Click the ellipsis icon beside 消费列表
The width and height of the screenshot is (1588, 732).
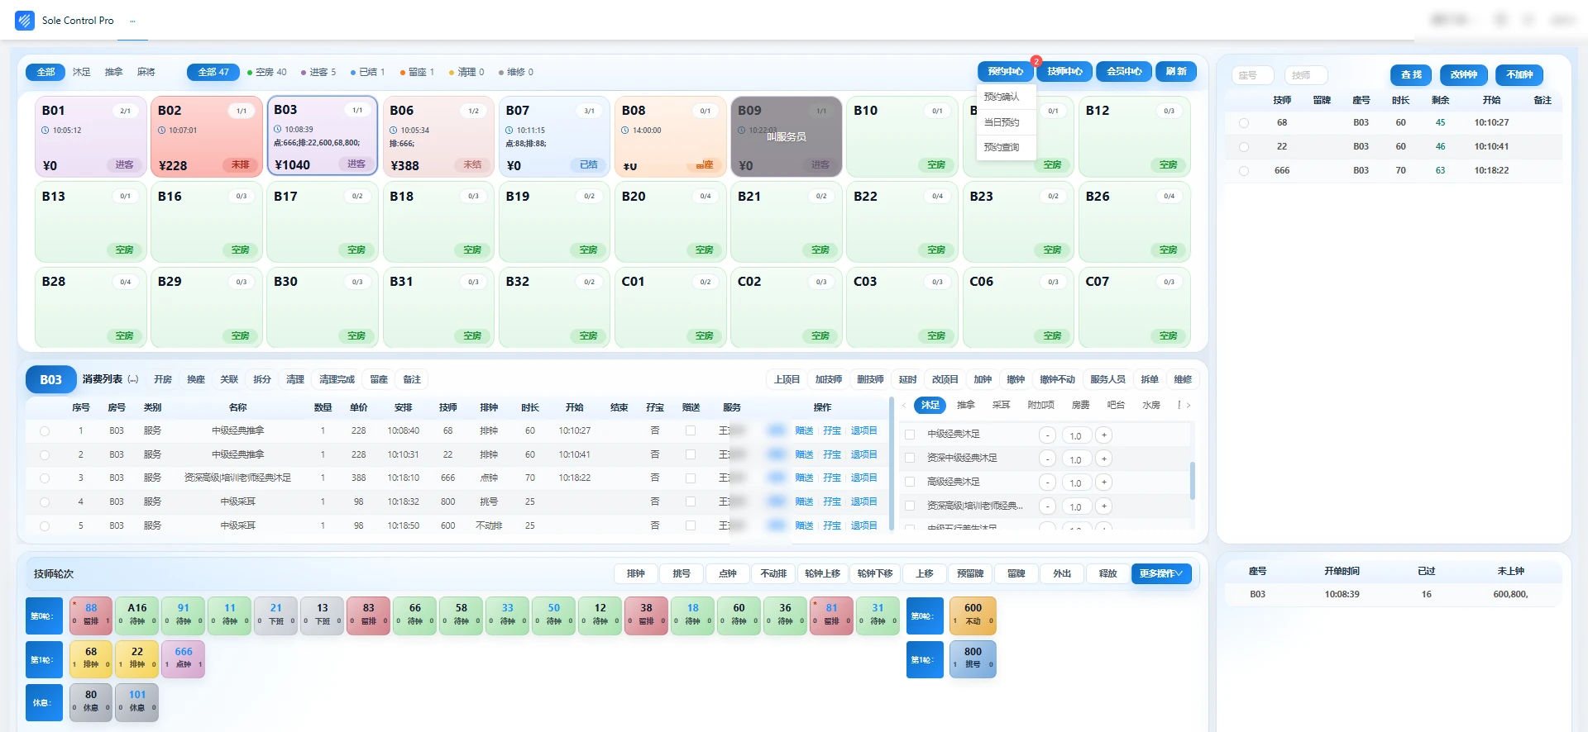[133, 380]
